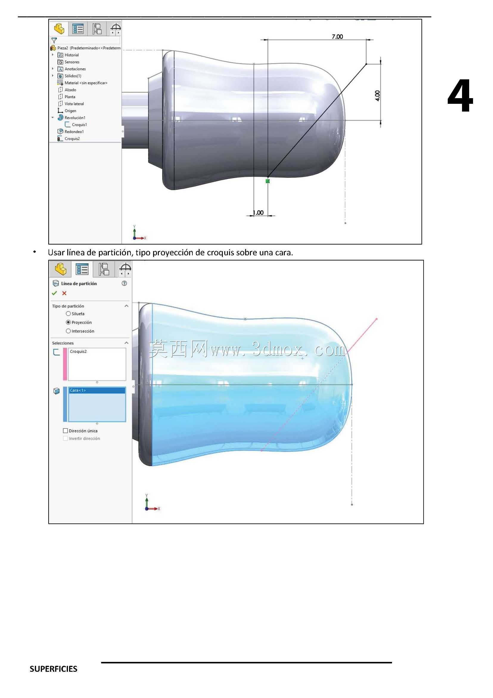The image size is (493, 698).
Task: Open FeatureManager tab above the Pieza2 tree
Action: coord(59,29)
